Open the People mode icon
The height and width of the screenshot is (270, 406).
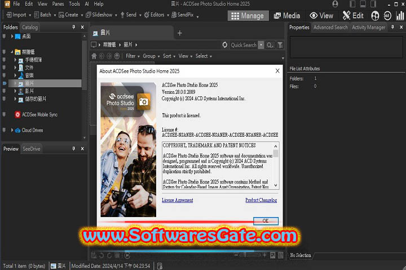[374, 16]
